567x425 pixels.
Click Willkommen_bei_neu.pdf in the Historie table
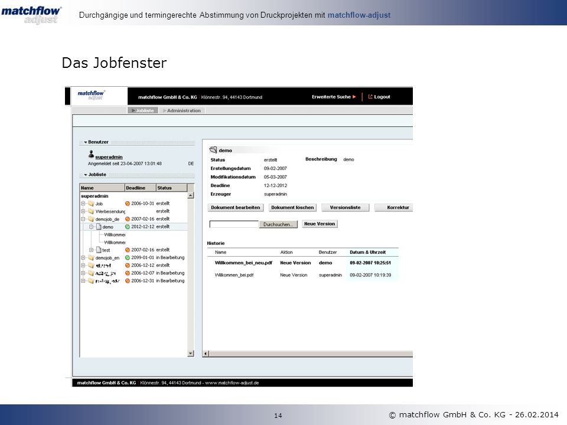[243, 263]
